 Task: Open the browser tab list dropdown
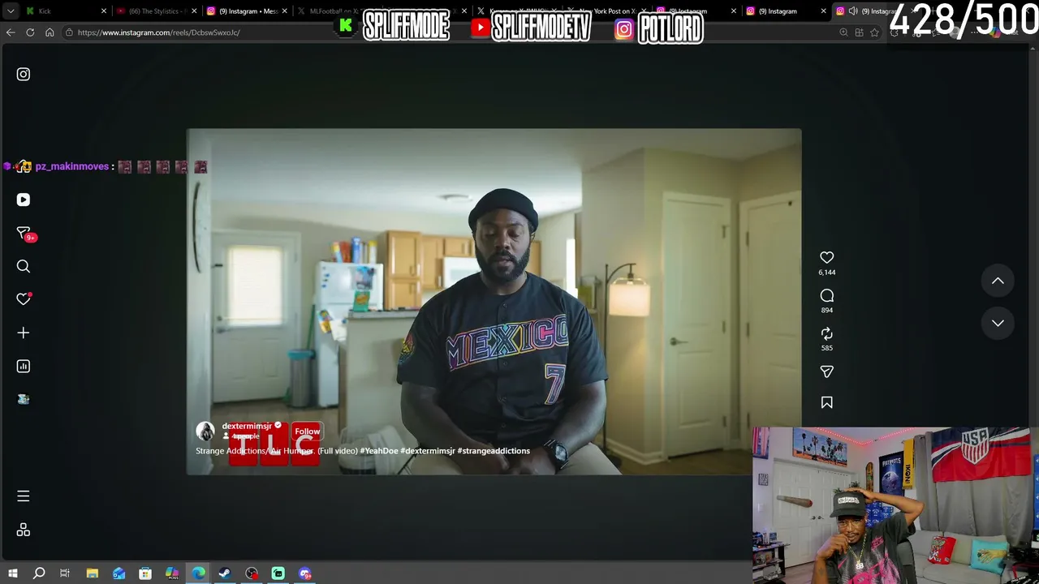coord(11,11)
